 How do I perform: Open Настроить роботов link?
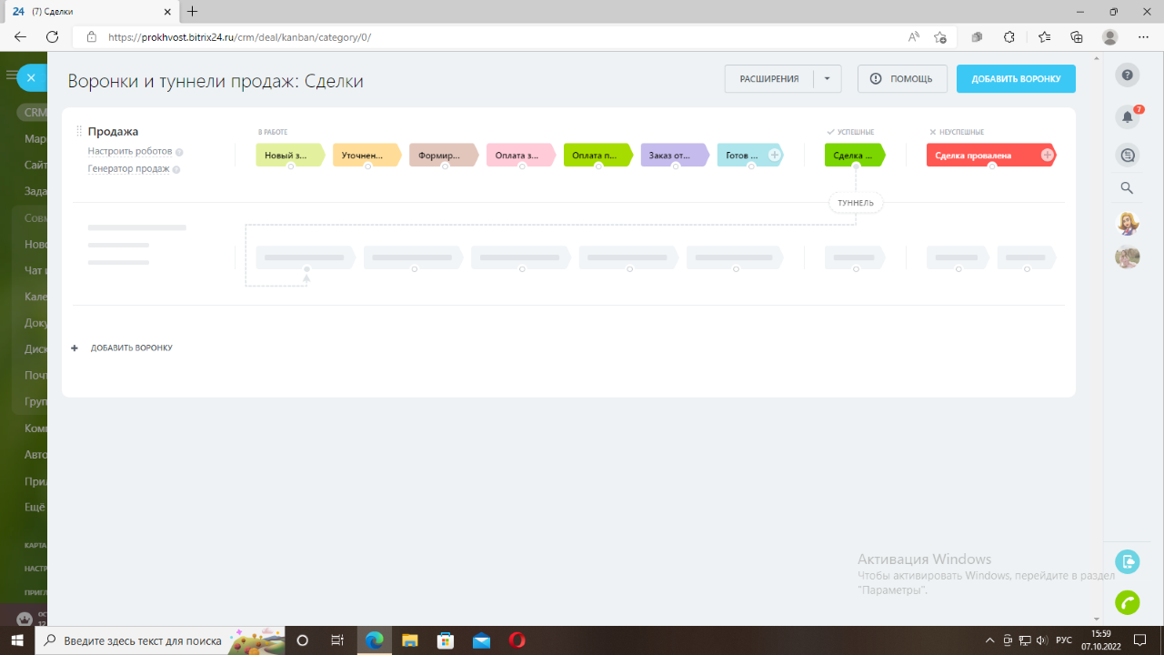[x=130, y=152]
